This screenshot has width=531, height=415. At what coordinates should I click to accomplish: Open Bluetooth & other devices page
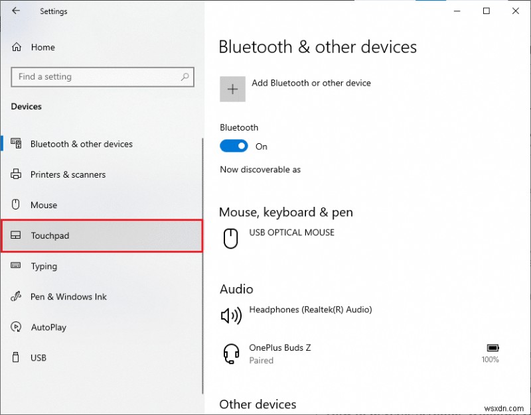(81, 145)
